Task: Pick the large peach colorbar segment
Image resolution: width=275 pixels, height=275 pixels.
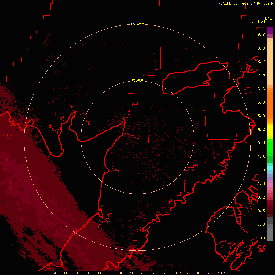Action: [270, 63]
